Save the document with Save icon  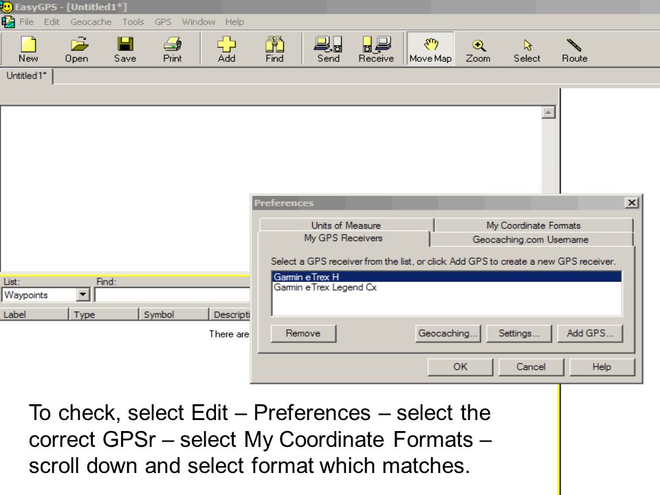click(x=125, y=49)
